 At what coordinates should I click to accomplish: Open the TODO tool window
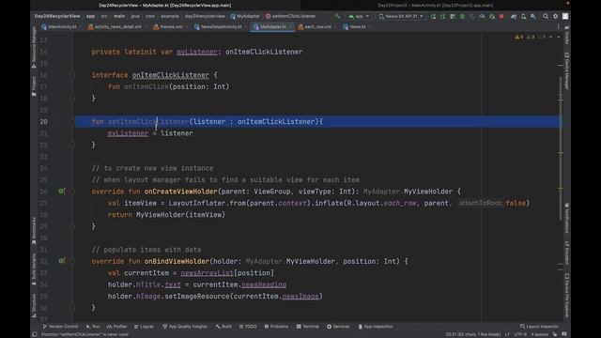point(248,327)
